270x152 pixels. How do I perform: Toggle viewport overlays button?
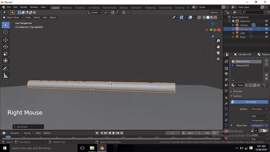click(x=190, y=17)
